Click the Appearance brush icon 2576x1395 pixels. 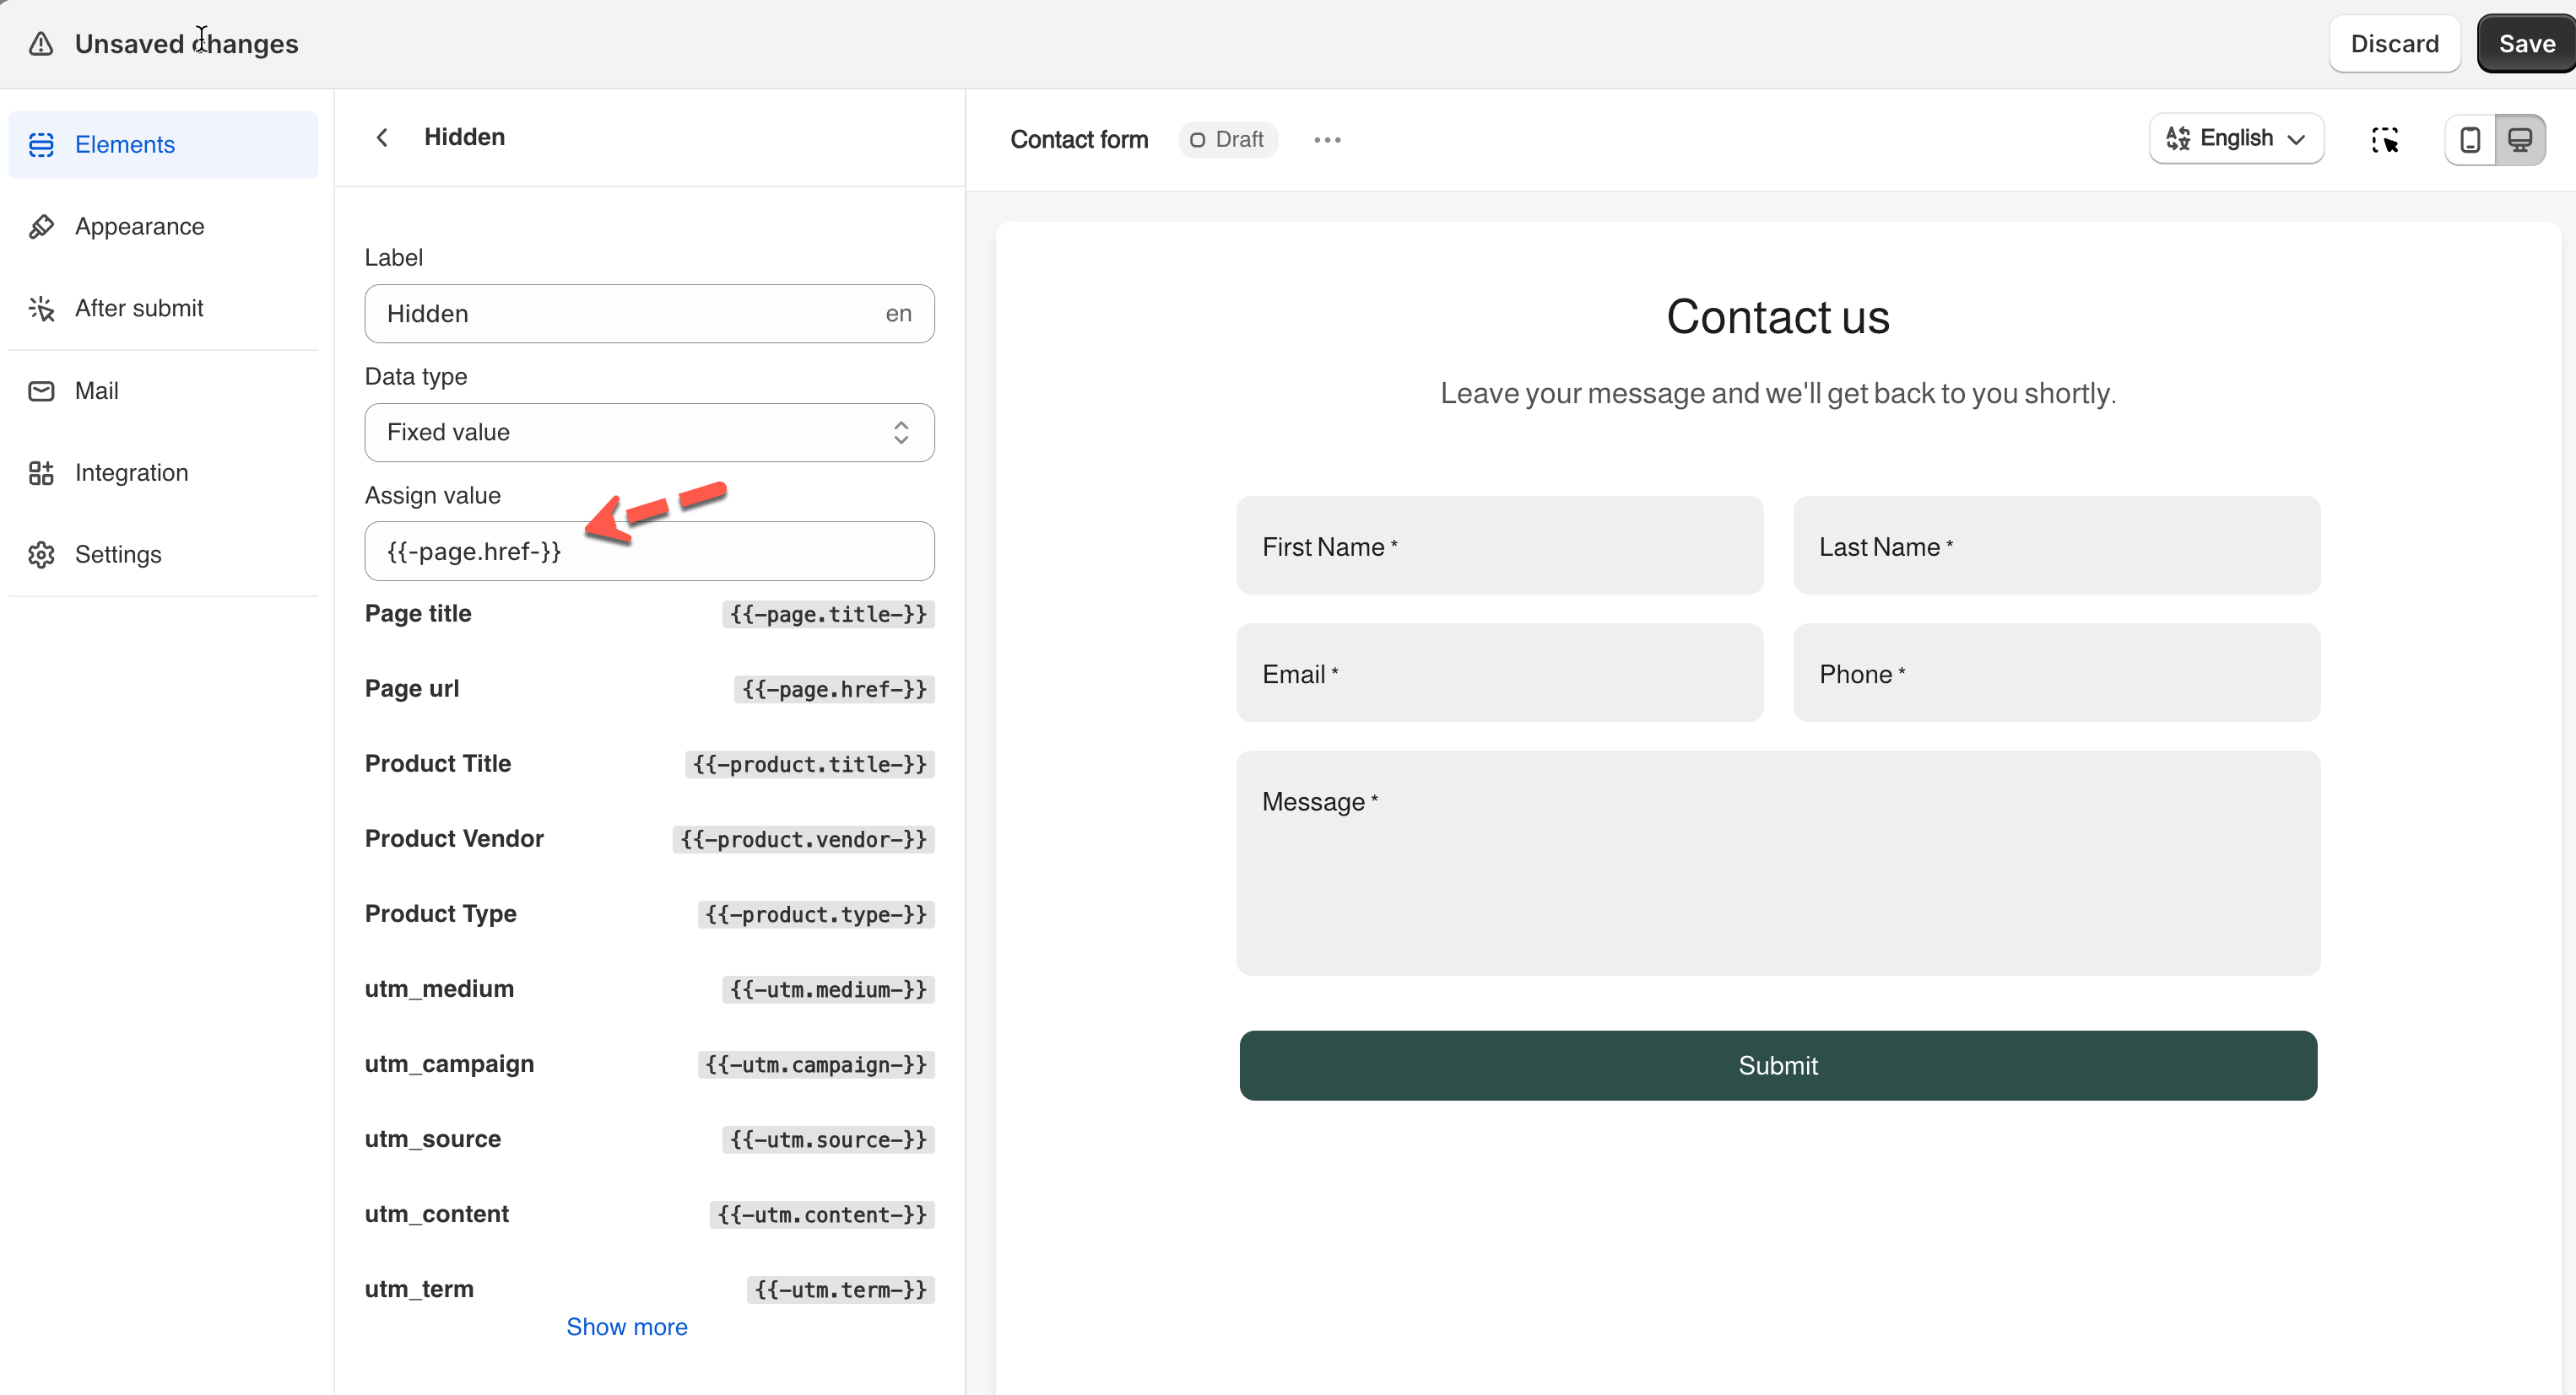41,227
